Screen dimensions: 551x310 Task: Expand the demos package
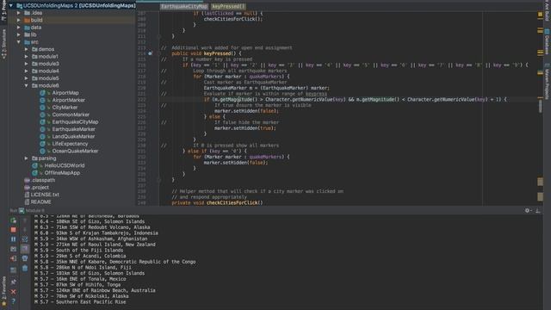[x=27, y=49]
